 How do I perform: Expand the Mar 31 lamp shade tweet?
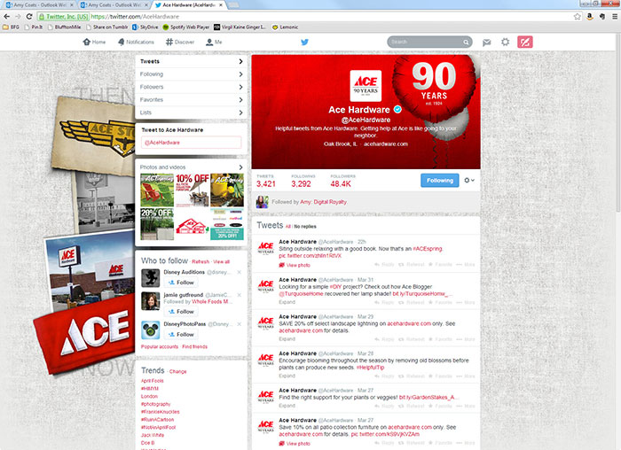point(287,302)
